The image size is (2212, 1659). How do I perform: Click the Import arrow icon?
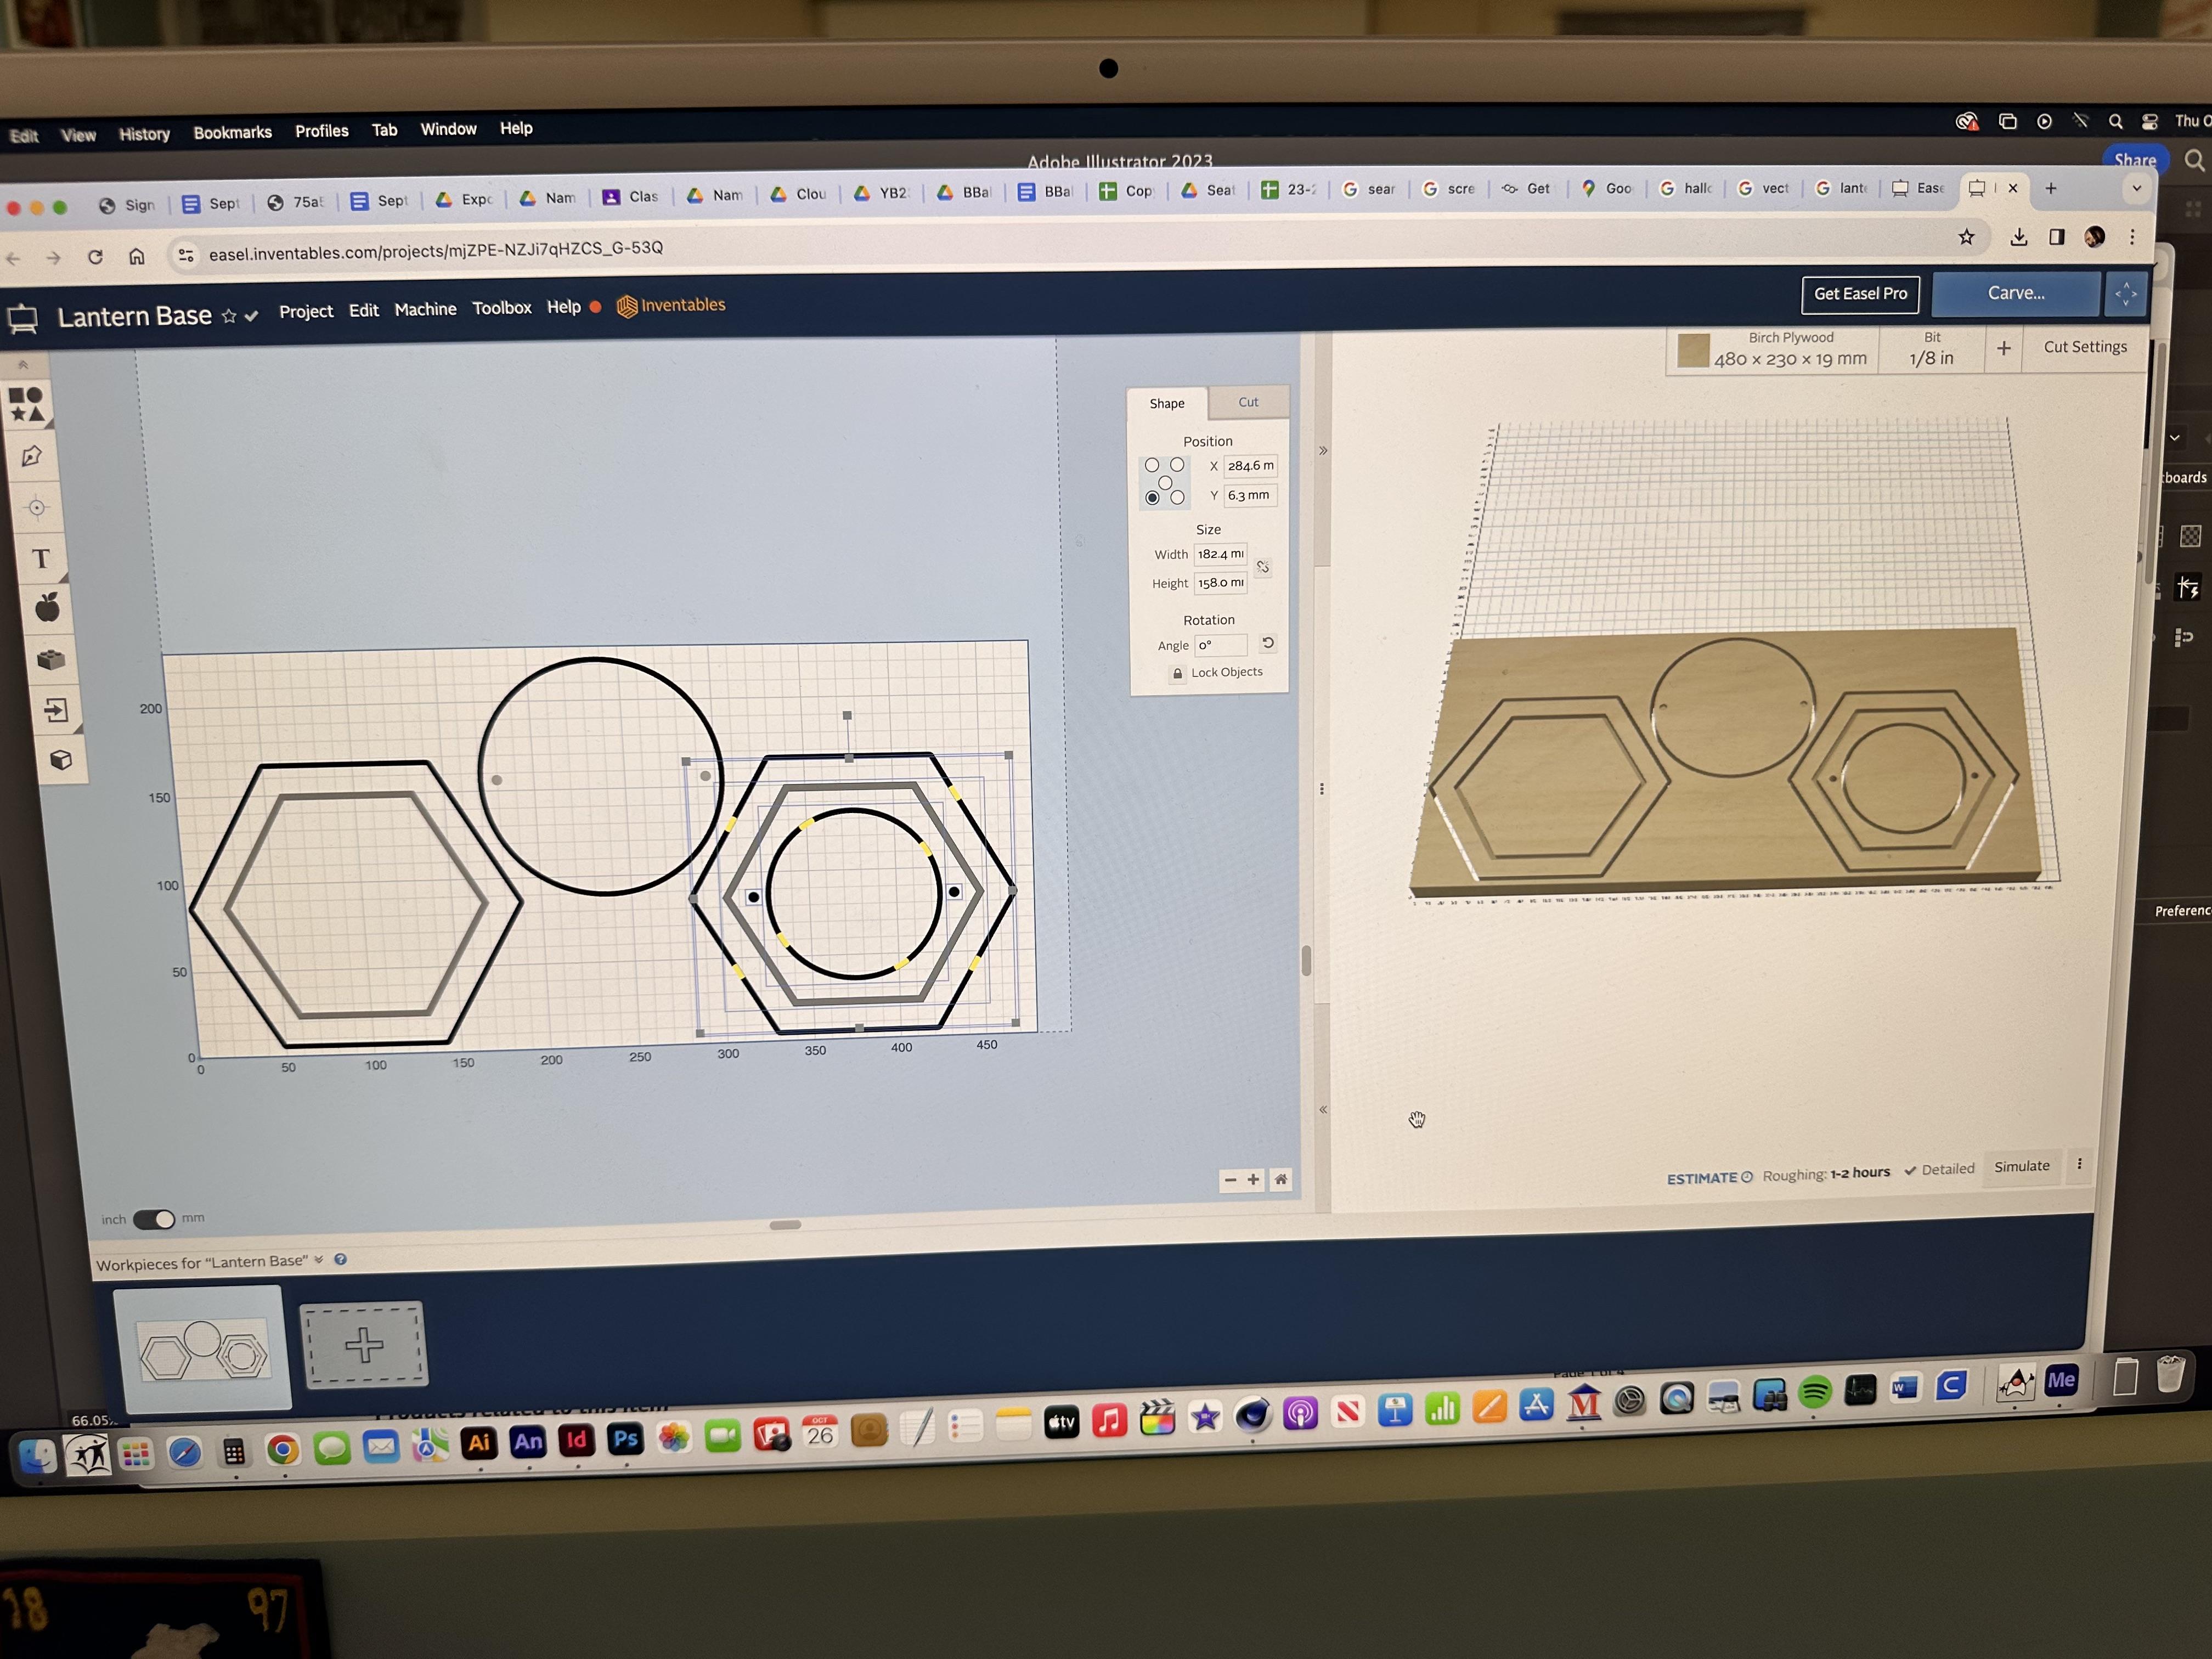(x=55, y=711)
